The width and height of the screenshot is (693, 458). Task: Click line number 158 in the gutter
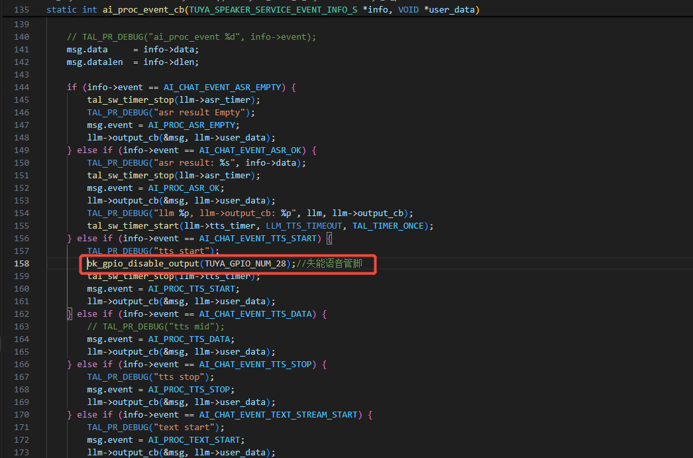22,264
